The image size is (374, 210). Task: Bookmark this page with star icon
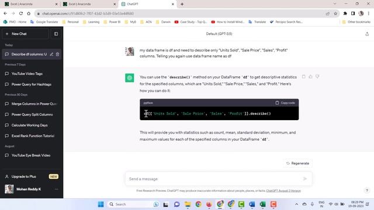pos(335,13)
